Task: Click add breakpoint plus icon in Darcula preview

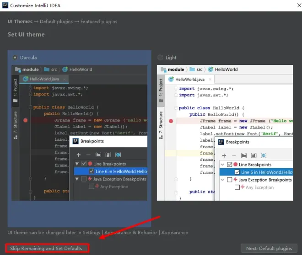Action: 79,155
